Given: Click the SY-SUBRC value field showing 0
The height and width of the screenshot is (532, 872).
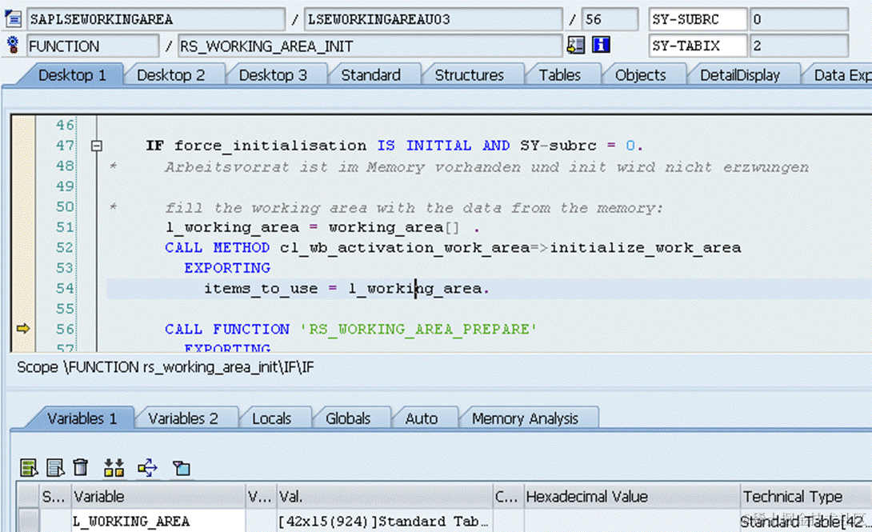Looking at the screenshot, I should click(x=798, y=19).
